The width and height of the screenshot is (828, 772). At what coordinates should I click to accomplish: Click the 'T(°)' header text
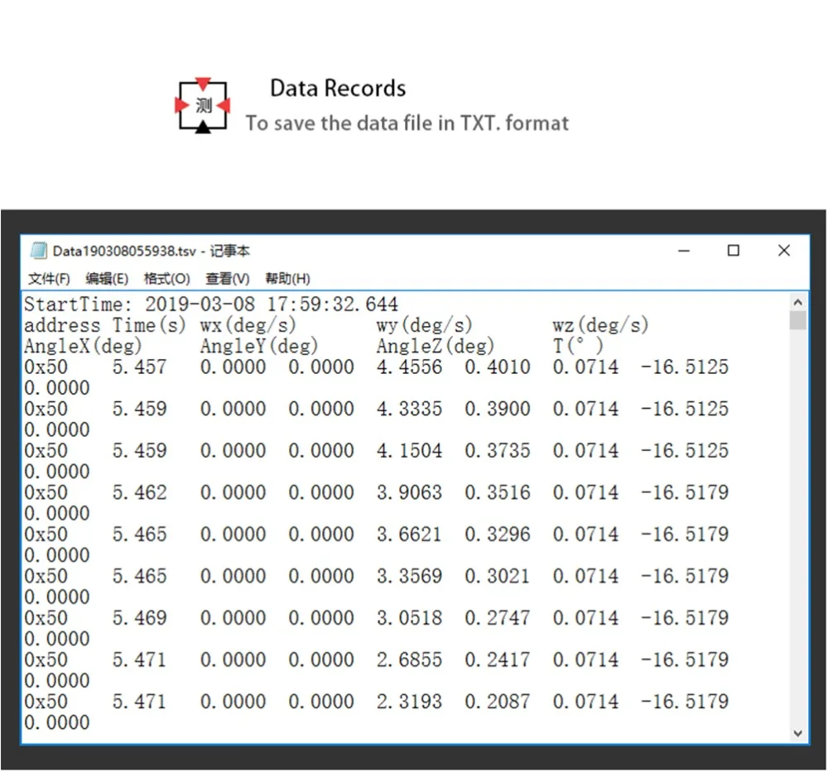click(578, 346)
